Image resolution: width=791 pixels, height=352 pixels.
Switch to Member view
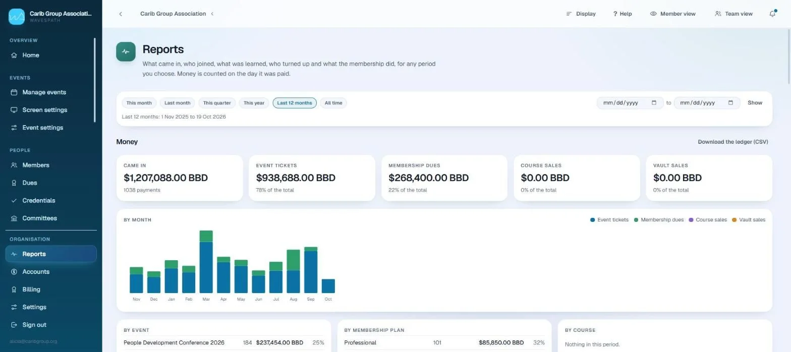[x=673, y=14]
